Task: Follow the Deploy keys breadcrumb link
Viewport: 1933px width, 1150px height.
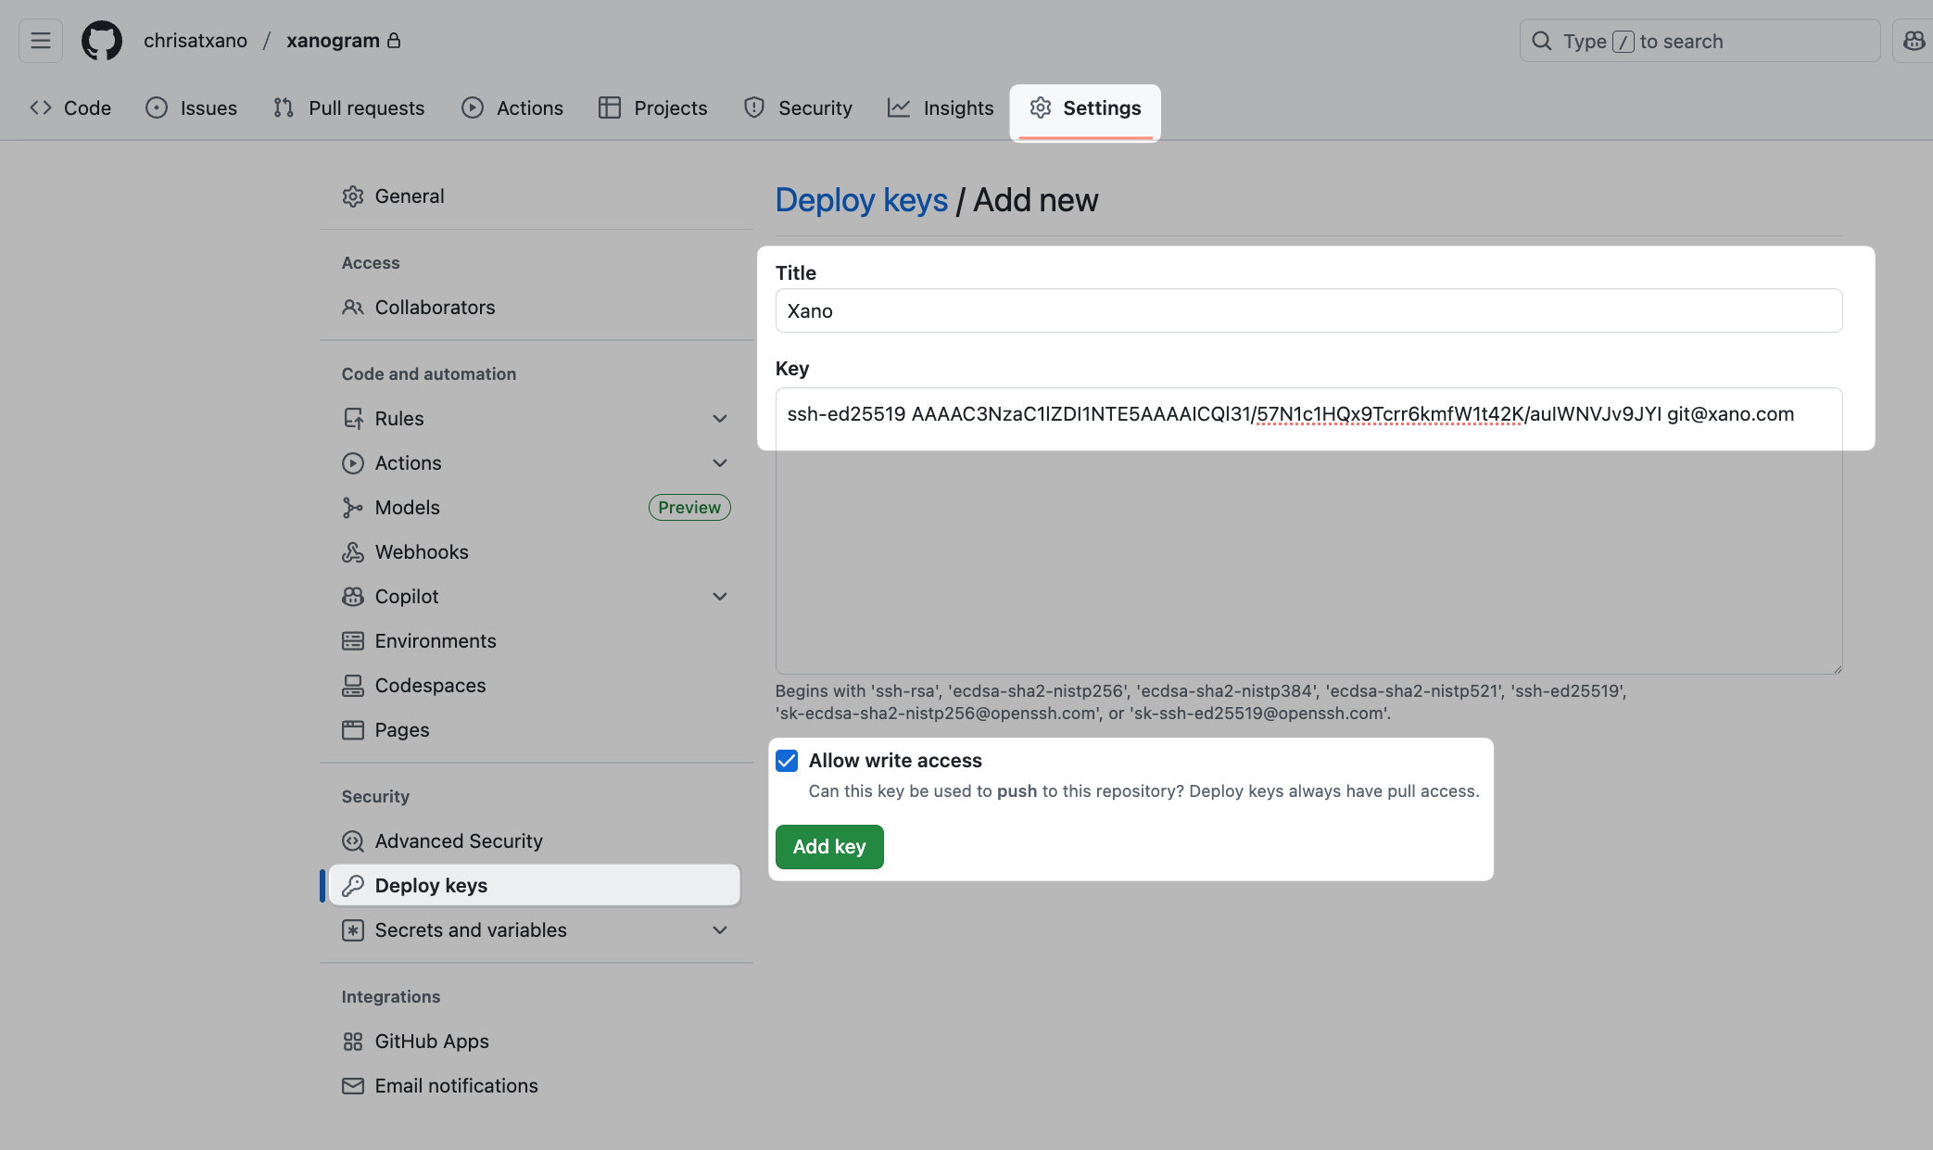Action: (861, 200)
